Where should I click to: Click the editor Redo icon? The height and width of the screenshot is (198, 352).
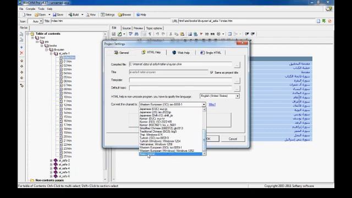(x=163, y=34)
